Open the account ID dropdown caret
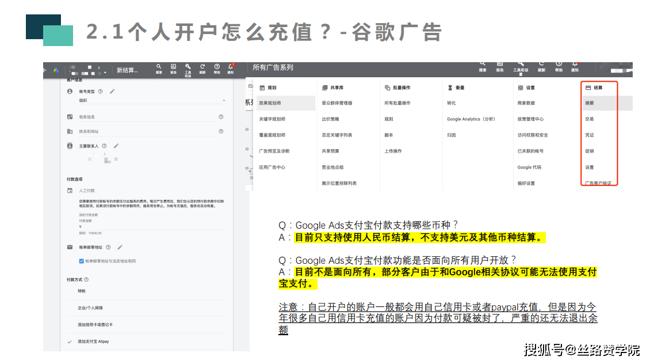Viewport: 654px width, 364px height. (105, 71)
